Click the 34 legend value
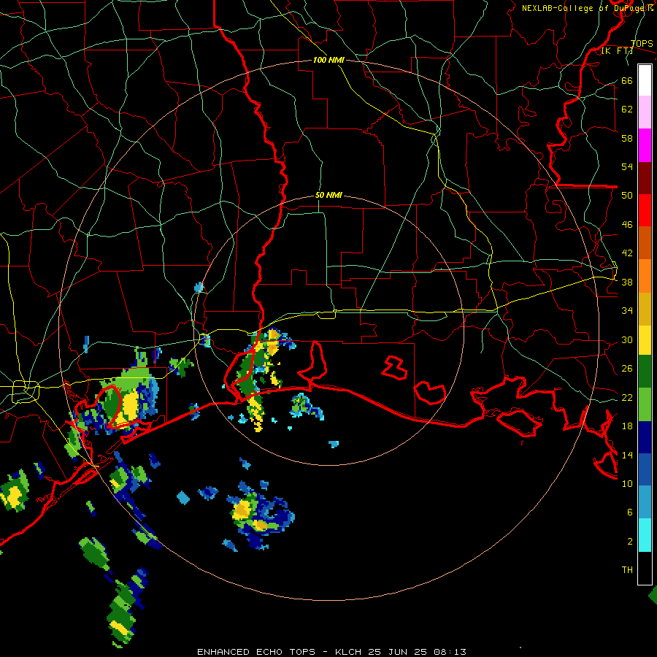Screen dimensions: 657x657 click(627, 311)
